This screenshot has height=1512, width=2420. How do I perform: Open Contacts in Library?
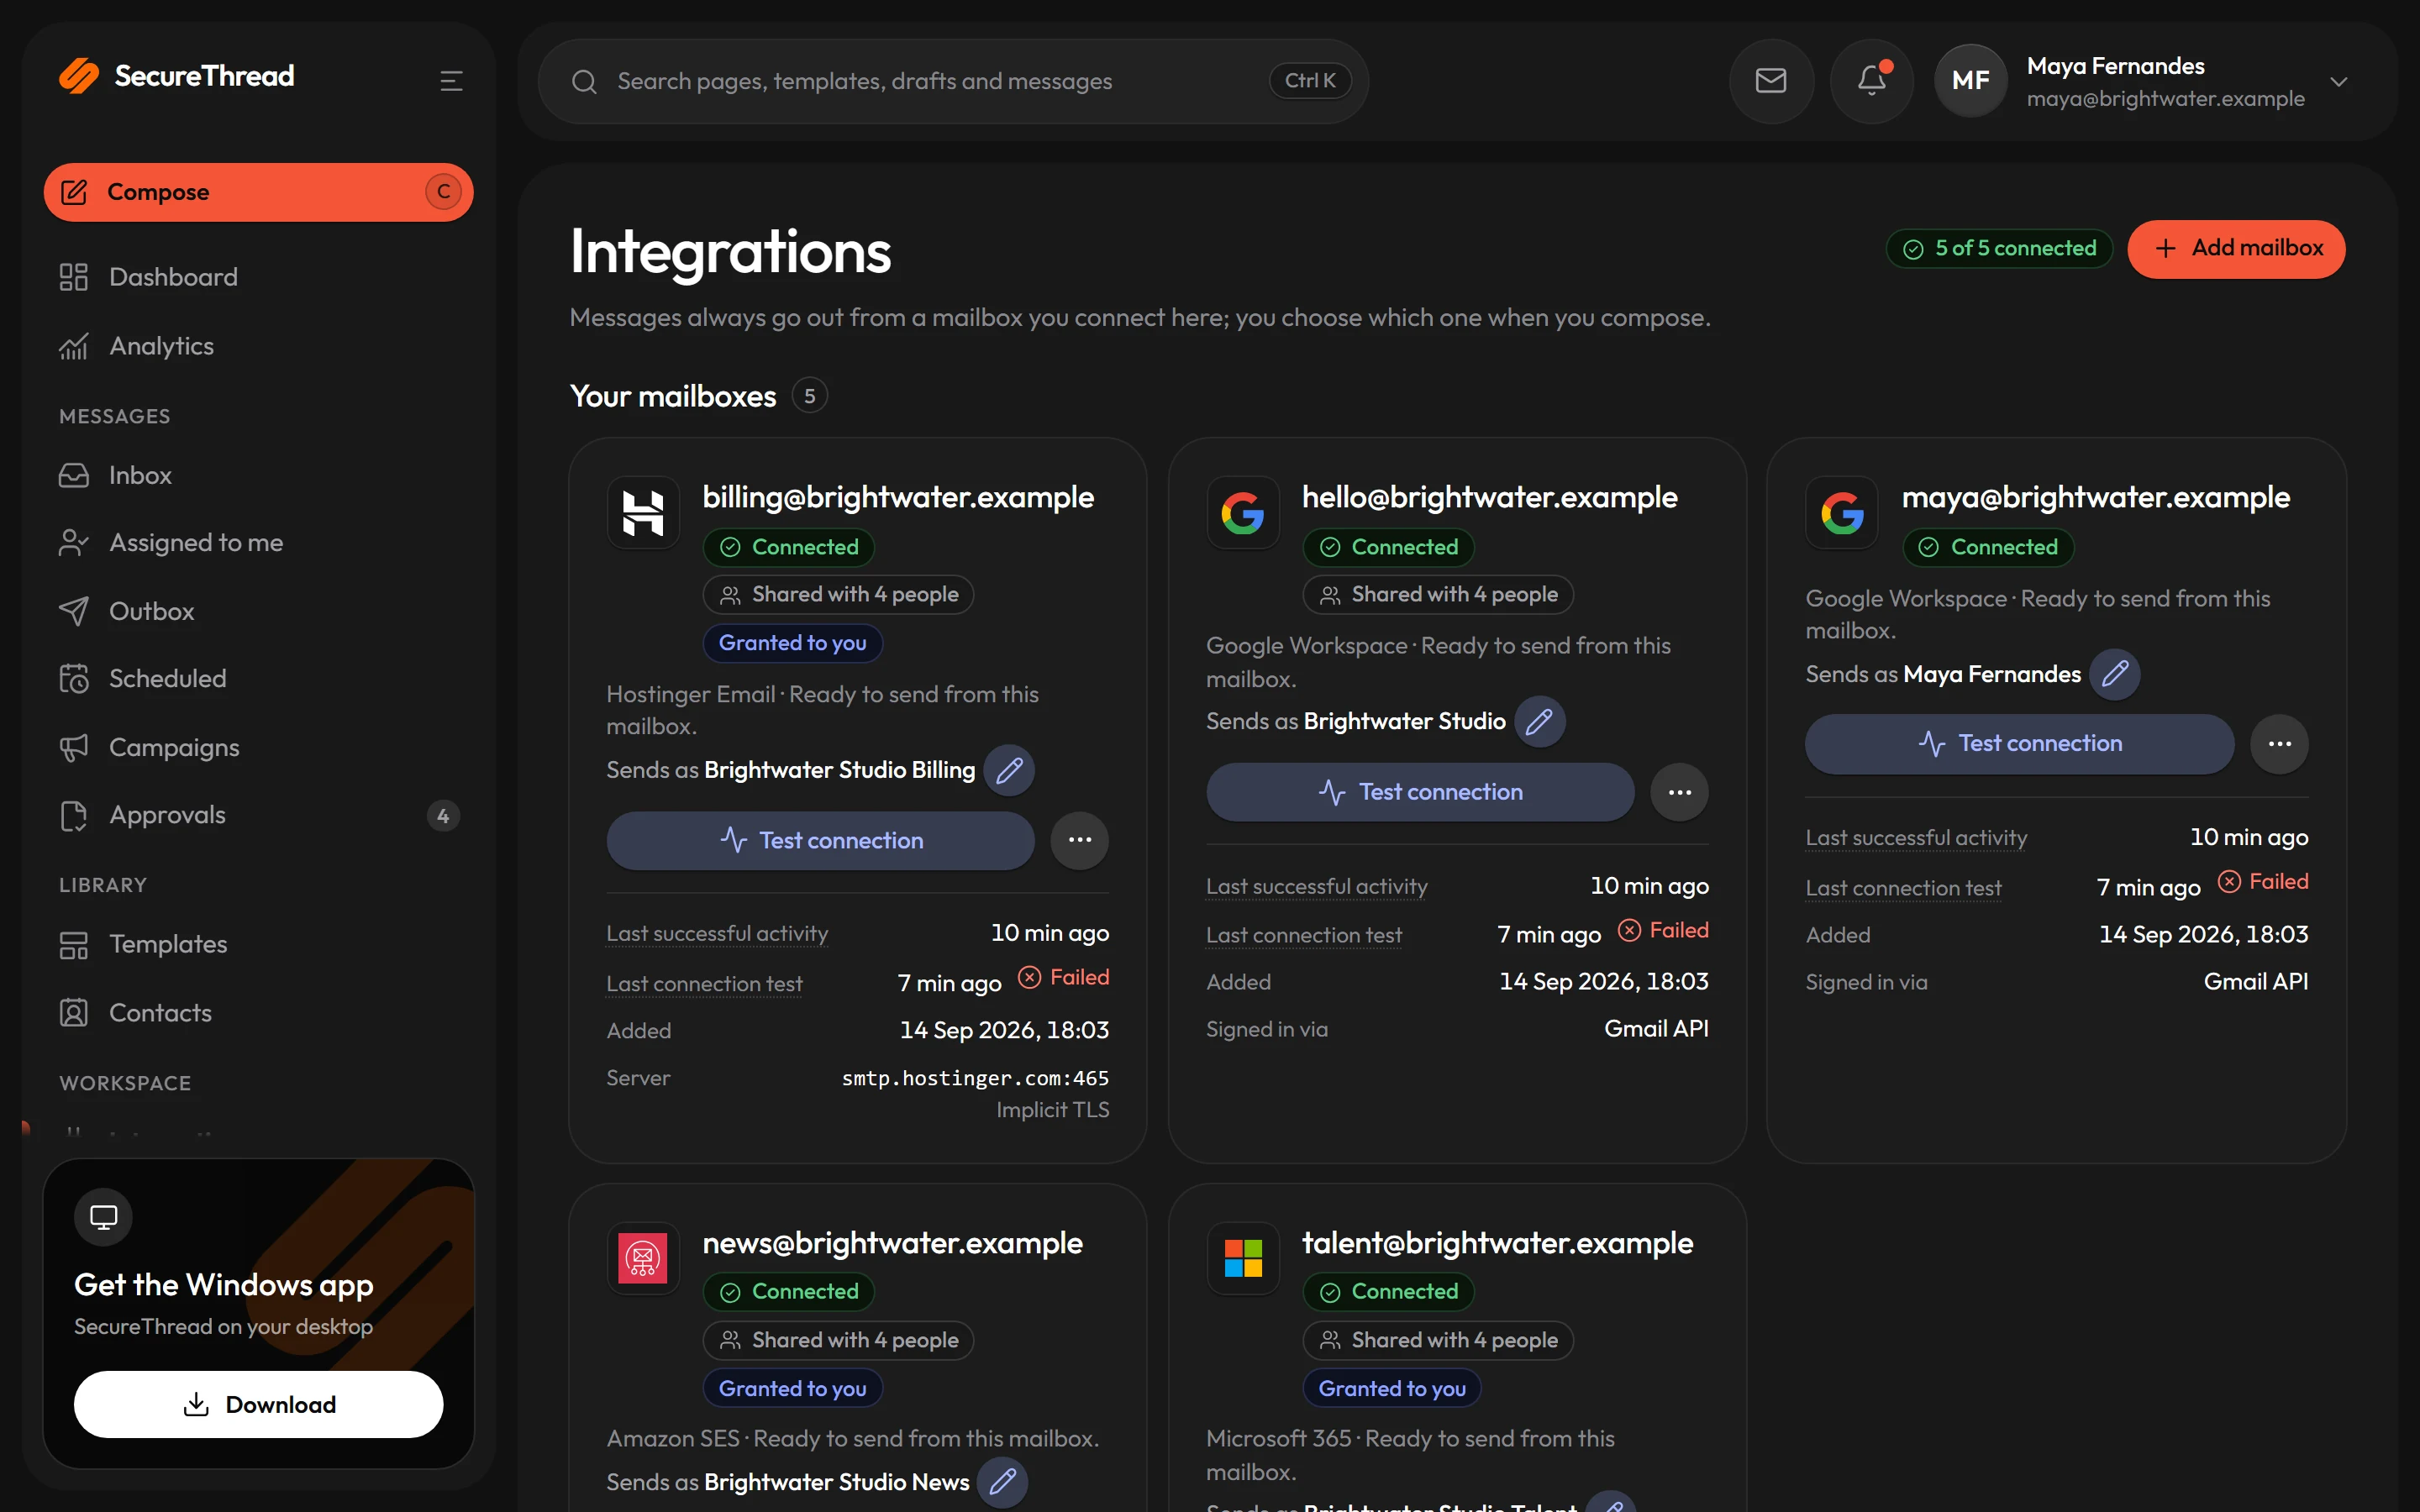tap(258, 1013)
